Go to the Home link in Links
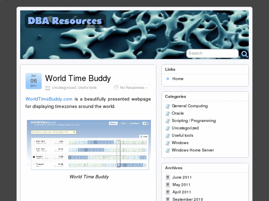The height and width of the screenshot is (201, 269). click(x=178, y=79)
